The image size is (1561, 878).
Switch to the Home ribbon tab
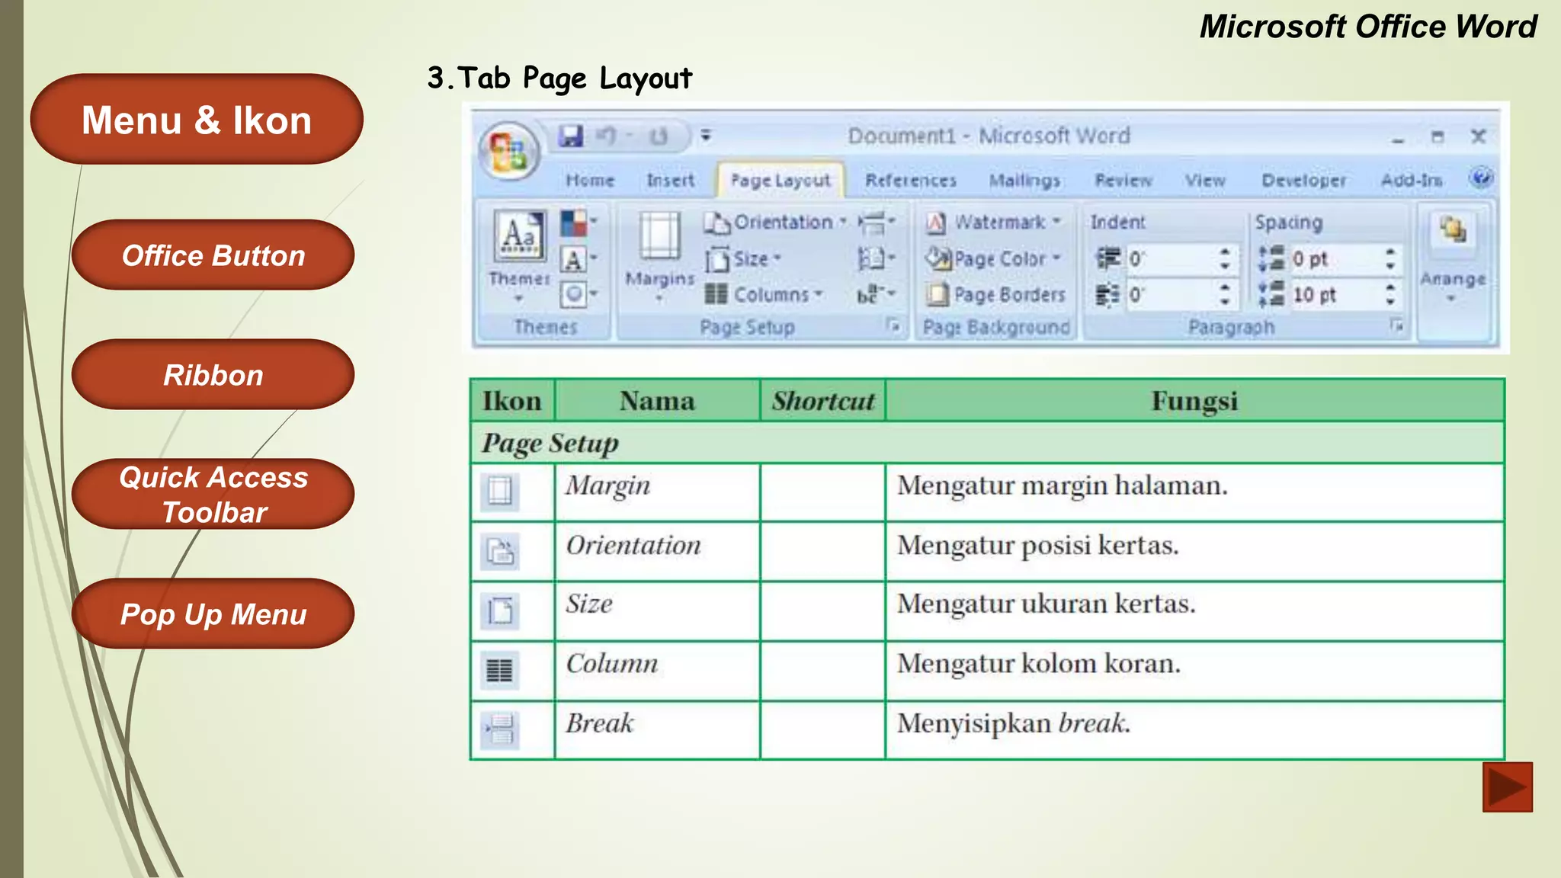(590, 181)
